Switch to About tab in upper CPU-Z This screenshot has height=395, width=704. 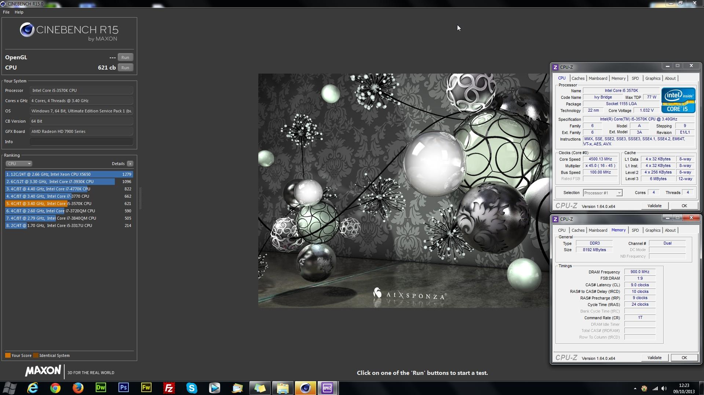(x=670, y=78)
